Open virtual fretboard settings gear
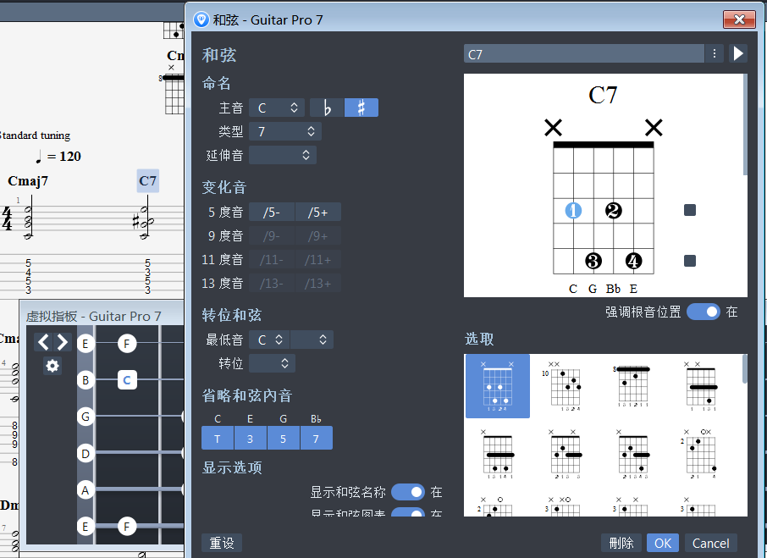767x558 pixels. tap(52, 366)
